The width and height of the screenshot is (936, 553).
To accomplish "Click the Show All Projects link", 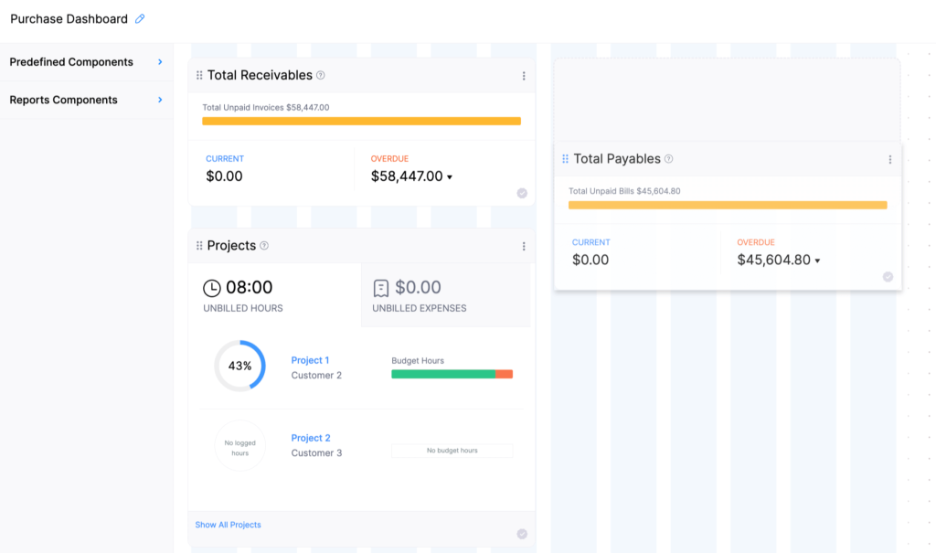I will coord(226,524).
